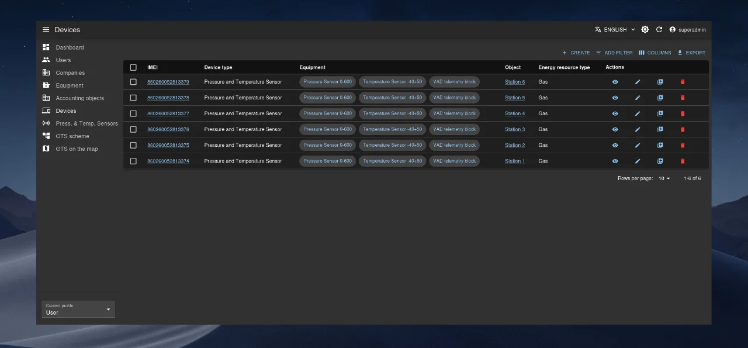The image size is (748, 348).
Task: Select checkbox for device 860260052813379
Action: (133, 82)
